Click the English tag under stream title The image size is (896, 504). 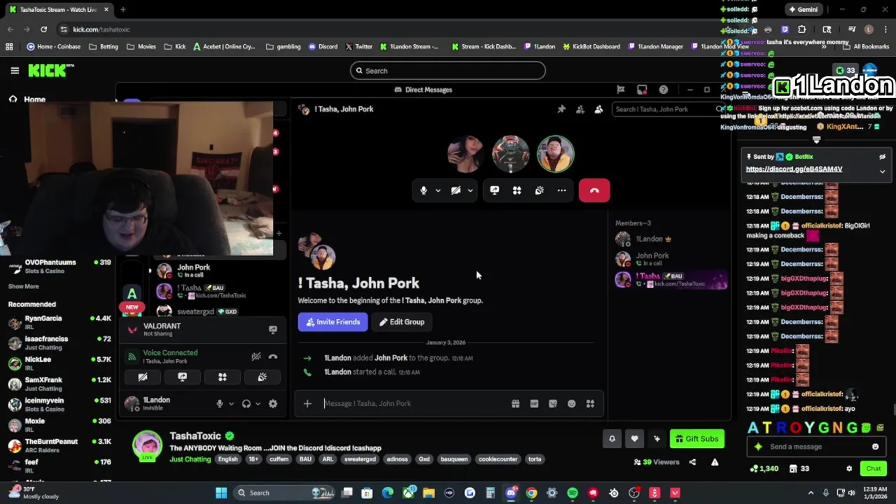[227, 459]
